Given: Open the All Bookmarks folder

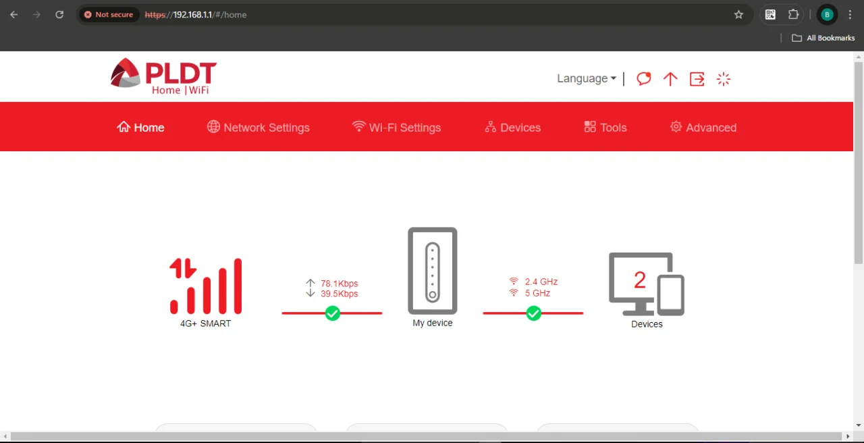Looking at the screenshot, I should click(x=823, y=38).
